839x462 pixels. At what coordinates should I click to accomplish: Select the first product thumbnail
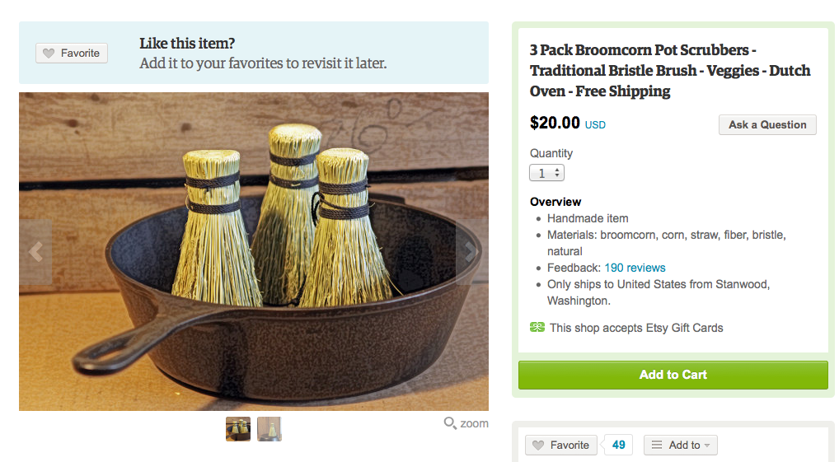[238, 429]
